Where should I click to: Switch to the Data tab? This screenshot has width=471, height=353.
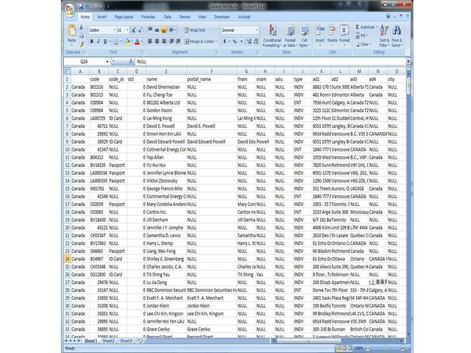pos(168,17)
